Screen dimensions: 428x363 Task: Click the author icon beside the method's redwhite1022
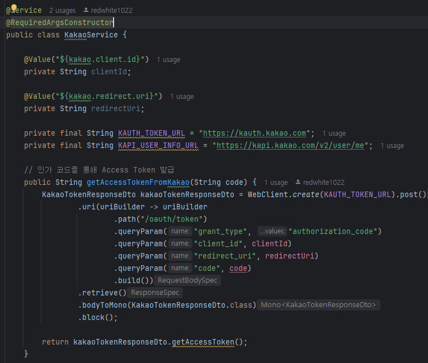[x=298, y=182]
